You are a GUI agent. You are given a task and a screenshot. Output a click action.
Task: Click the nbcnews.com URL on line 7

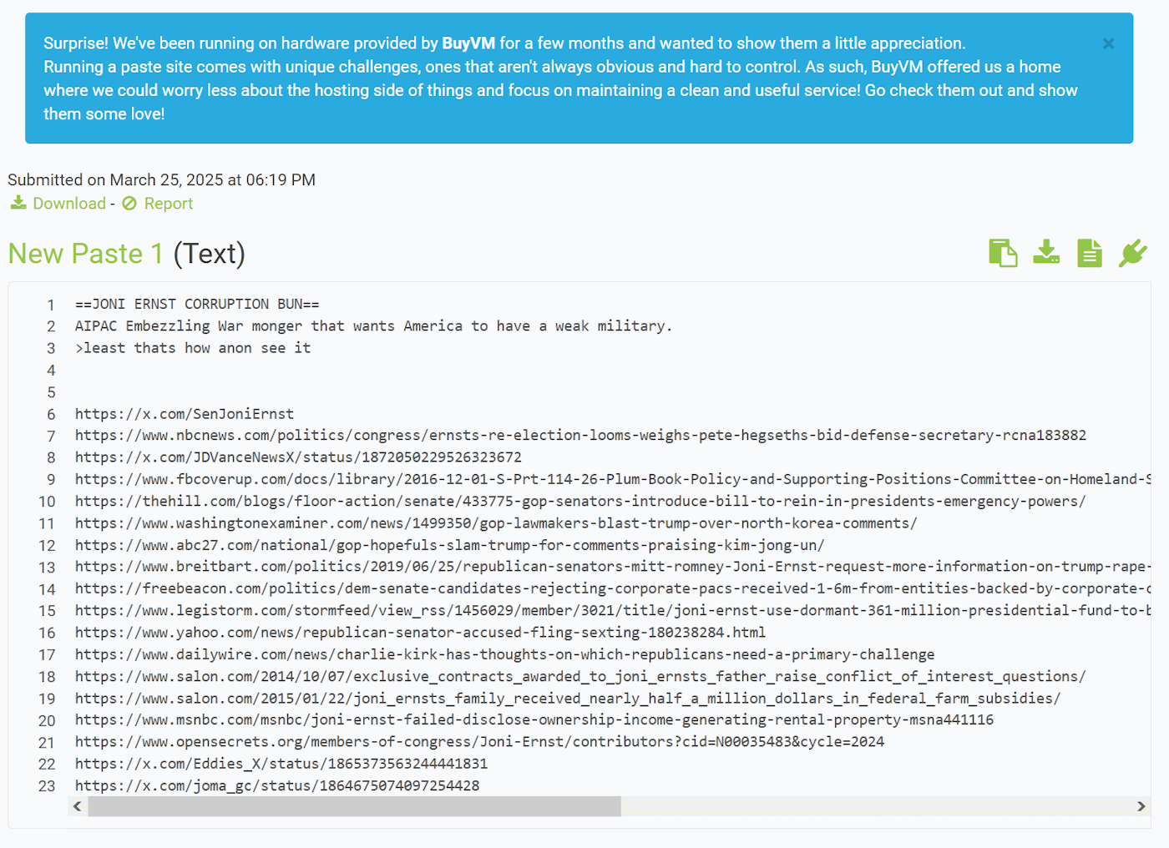pos(581,436)
